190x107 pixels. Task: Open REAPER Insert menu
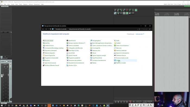[12, 4]
